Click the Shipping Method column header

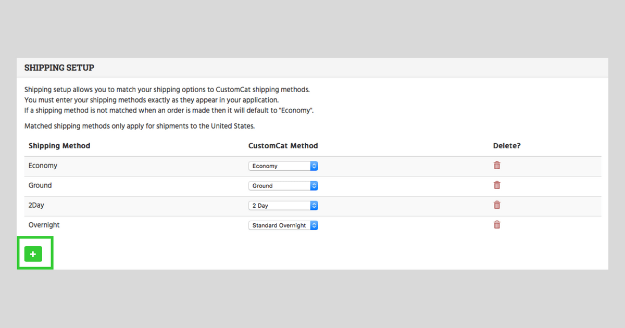[59, 146]
